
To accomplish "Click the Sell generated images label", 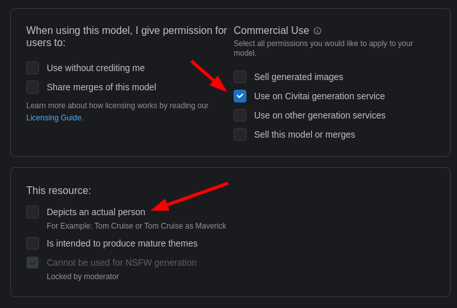I will click(298, 77).
